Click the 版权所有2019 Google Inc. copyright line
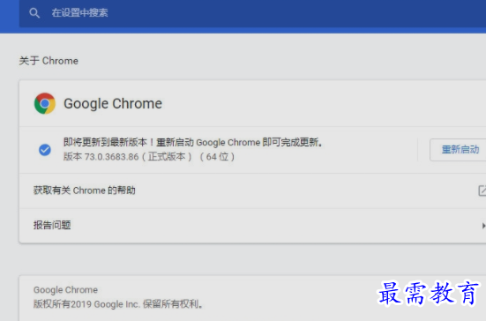 pyautogui.click(x=118, y=304)
